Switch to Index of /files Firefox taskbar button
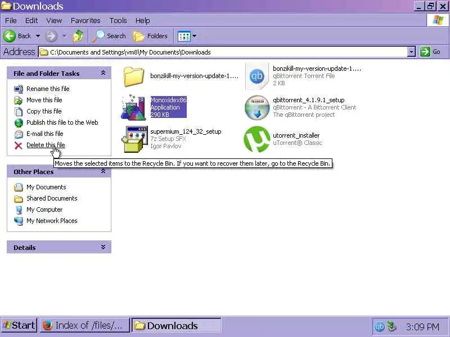Screen dimensions: 450x337 click(84, 325)
